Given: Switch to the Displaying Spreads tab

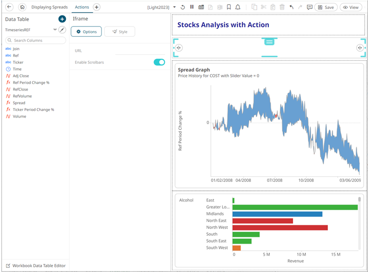Looking at the screenshot, I should [x=50, y=7].
